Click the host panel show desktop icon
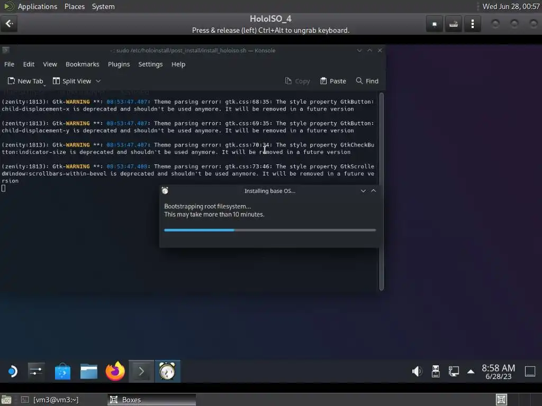The image size is (542, 406). pos(6,400)
